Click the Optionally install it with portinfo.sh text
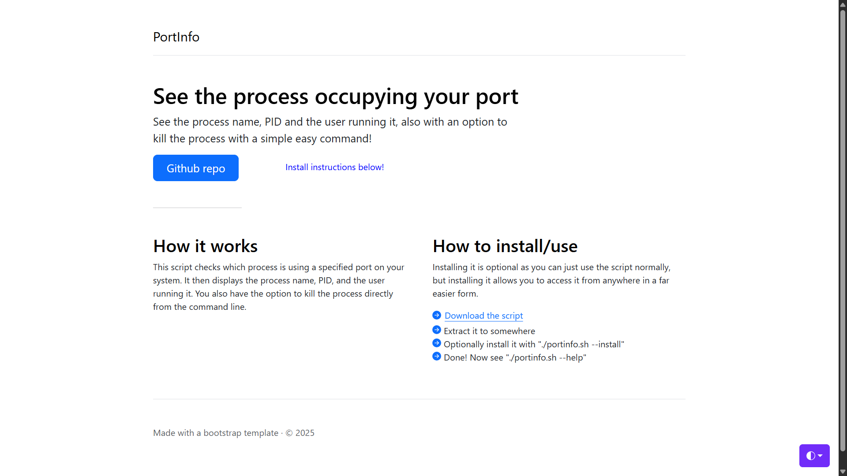The image size is (847, 476). click(x=534, y=344)
